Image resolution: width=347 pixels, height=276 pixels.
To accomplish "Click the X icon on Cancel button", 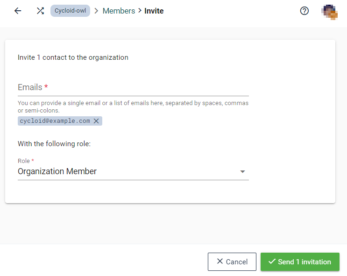I will pyautogui.click(x=220, y=262).
